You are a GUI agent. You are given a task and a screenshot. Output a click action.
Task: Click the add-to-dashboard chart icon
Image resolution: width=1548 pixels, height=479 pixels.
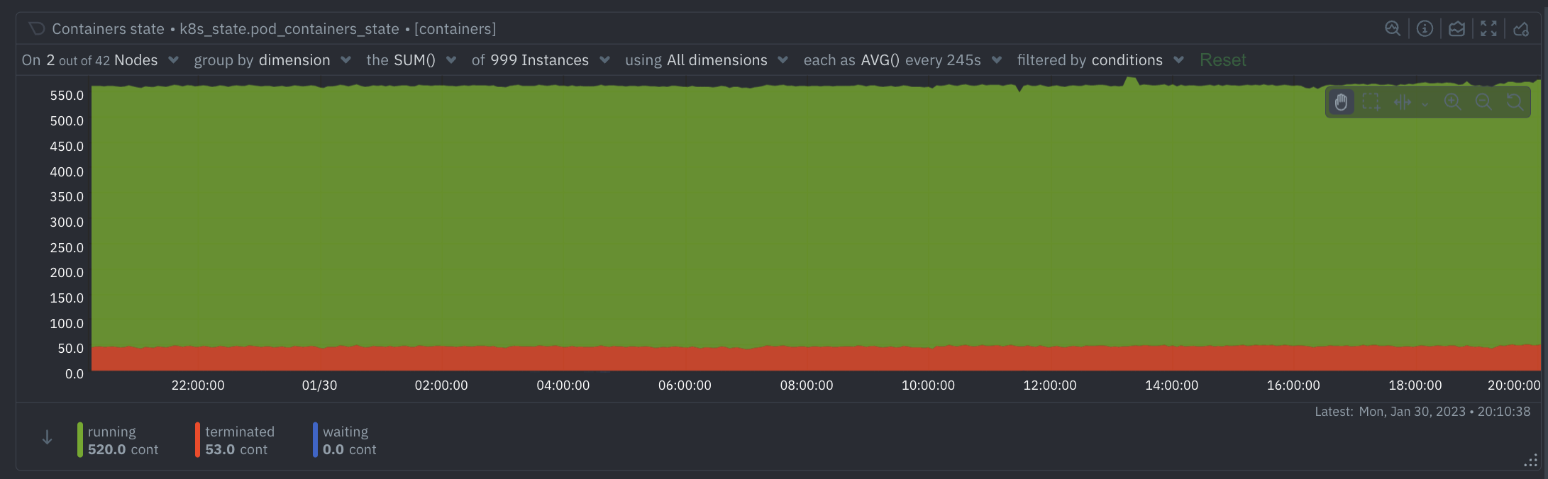1521,28
